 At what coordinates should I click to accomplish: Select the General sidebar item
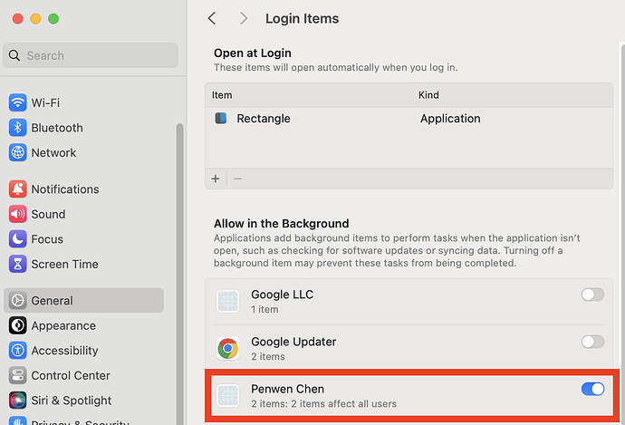click(83, 300)
